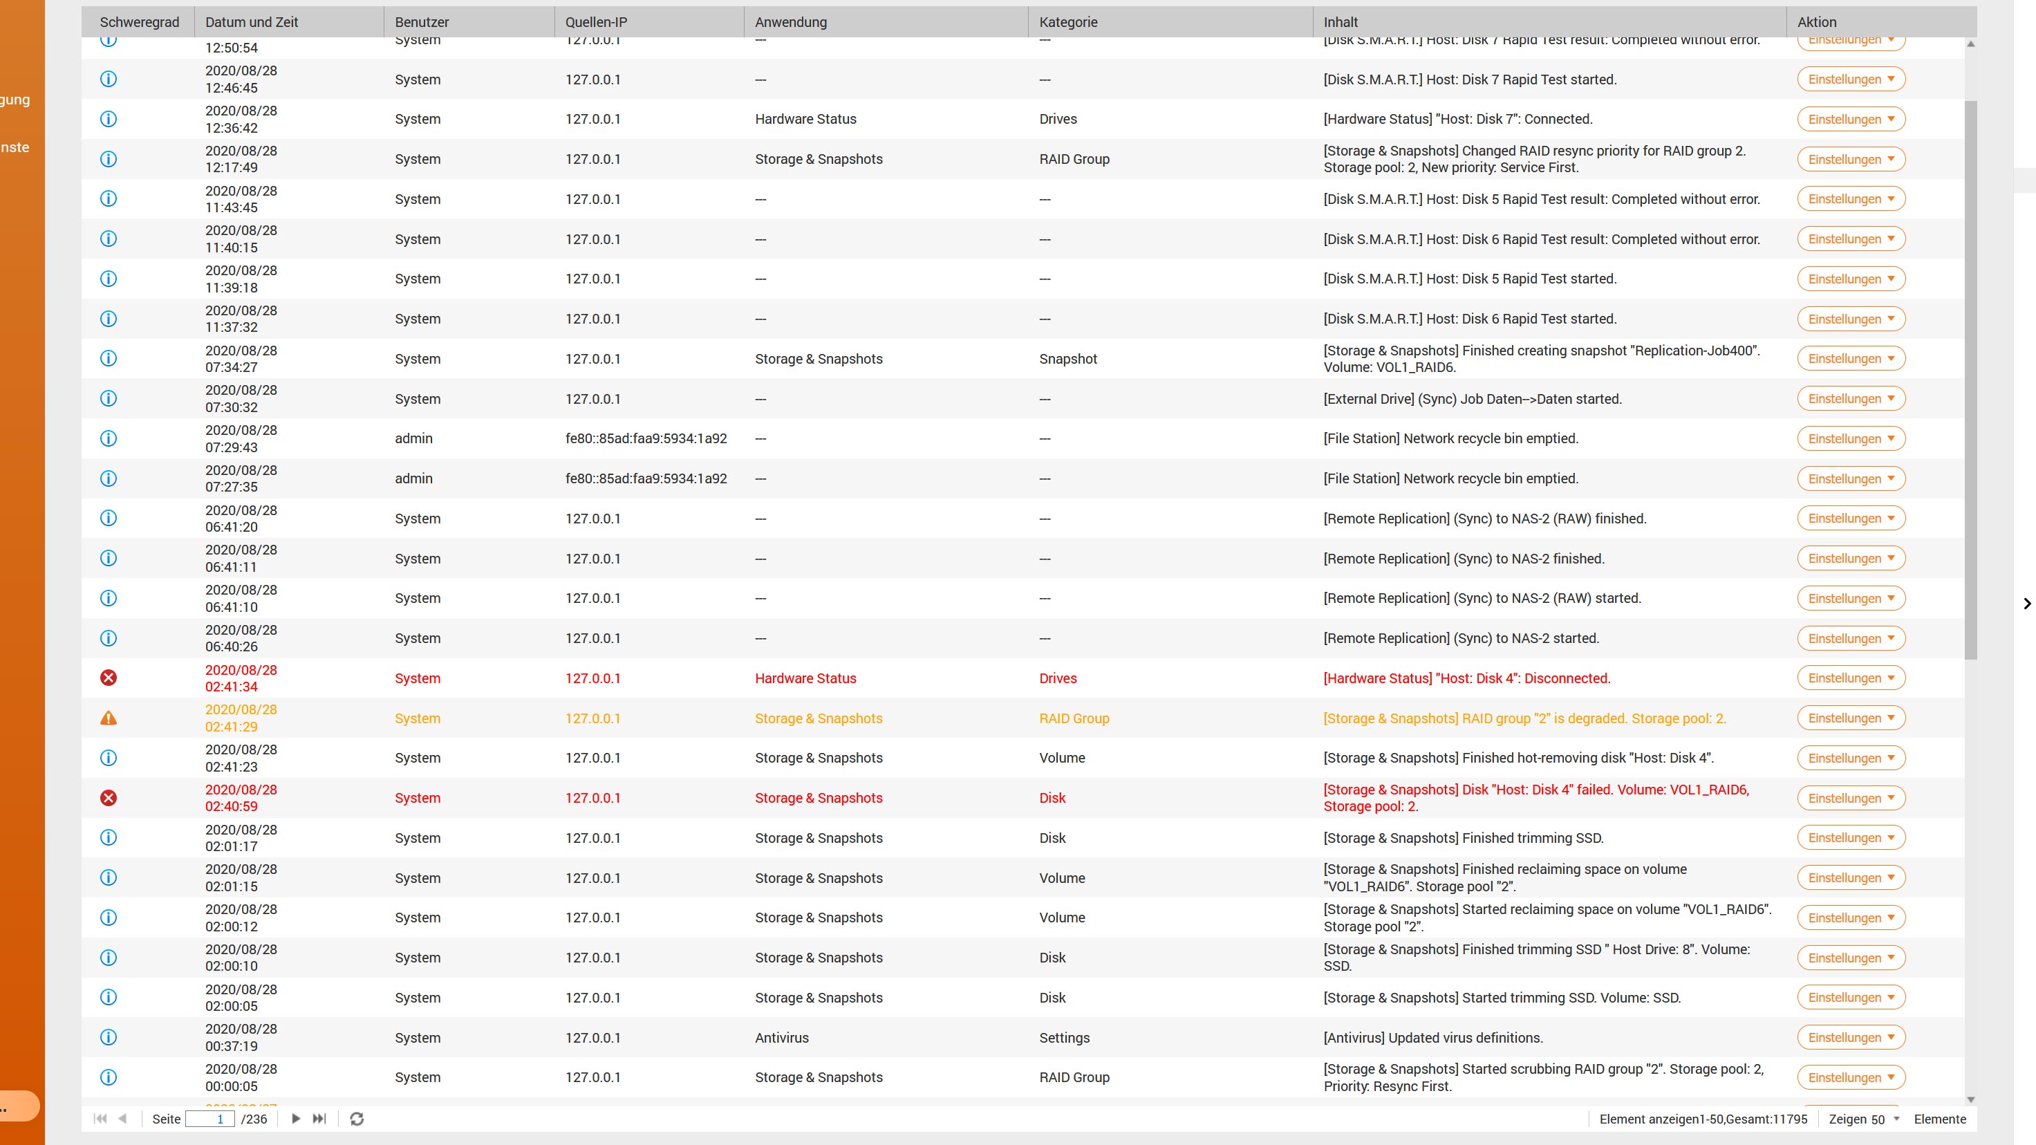
Task: Click the Kategorie column header
Action: pos(1068,22)
